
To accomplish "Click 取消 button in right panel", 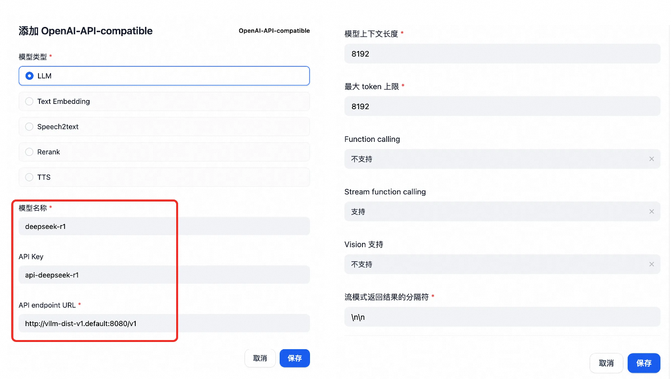I will coord(606,363).
